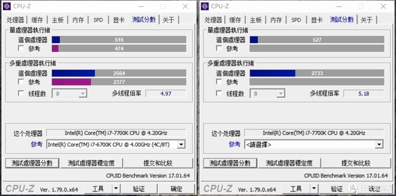This screenshot has height=196, width=396.
Task: Open 工具 dropdown arrow in right window
Action: 314,188
